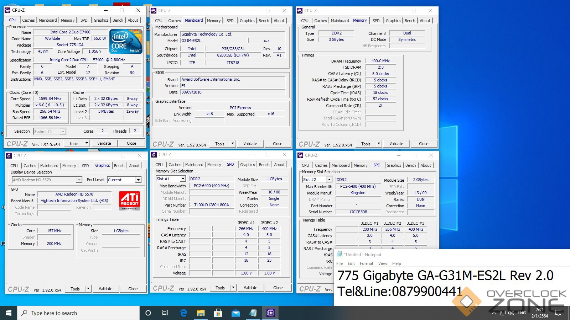Screen dimensions: 570x320
Task: Click serial number 17CCE5DB field
Action: [358, 212]
